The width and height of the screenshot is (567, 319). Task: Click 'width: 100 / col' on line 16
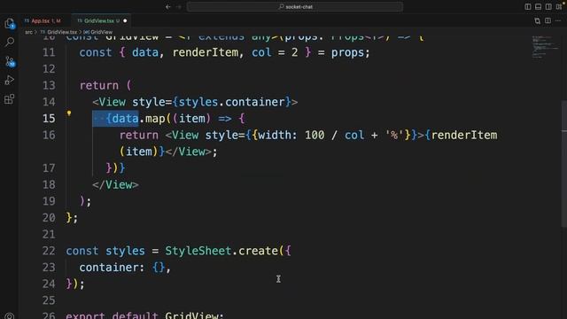311,135
